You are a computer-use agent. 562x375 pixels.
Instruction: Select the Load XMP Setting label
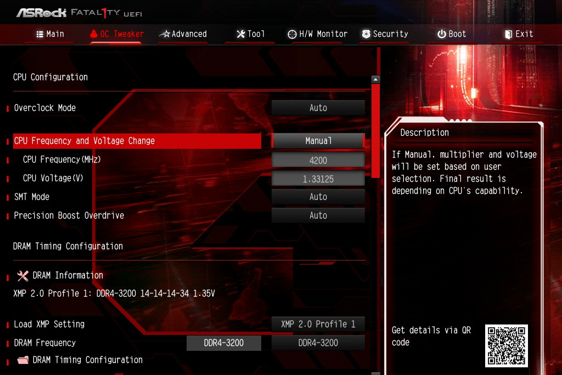[x=49, y=324]
